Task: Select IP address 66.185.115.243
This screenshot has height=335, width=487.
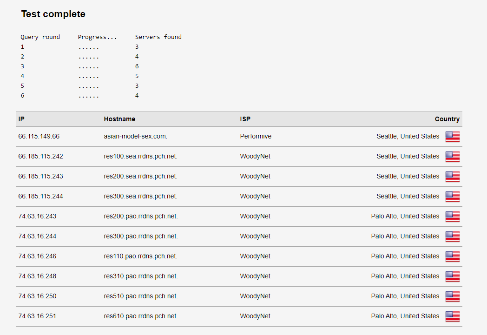Action: coord(41,177)
